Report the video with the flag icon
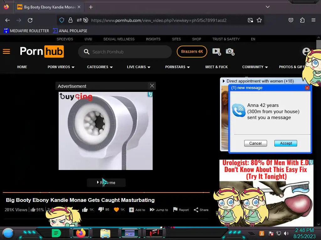Image resolution: width=321 pixels, height=240 pixels. tap(181, 210)
